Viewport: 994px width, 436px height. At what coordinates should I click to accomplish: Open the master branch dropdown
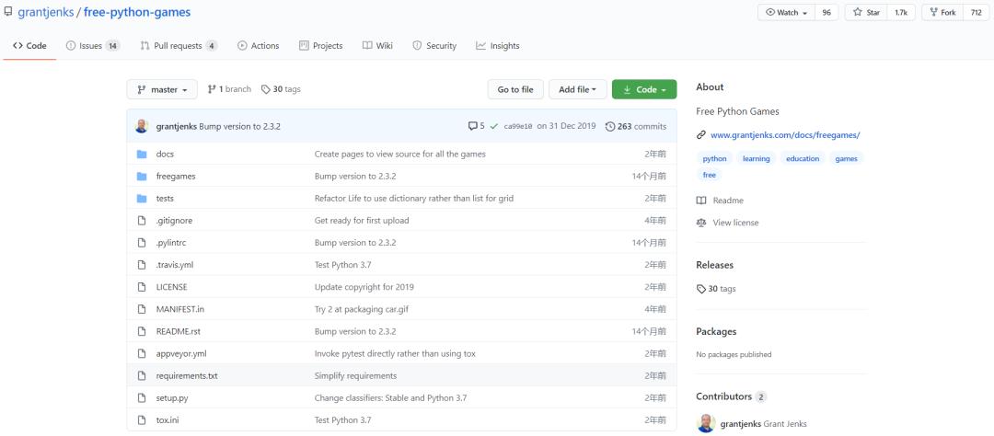[x=162, y=89]
